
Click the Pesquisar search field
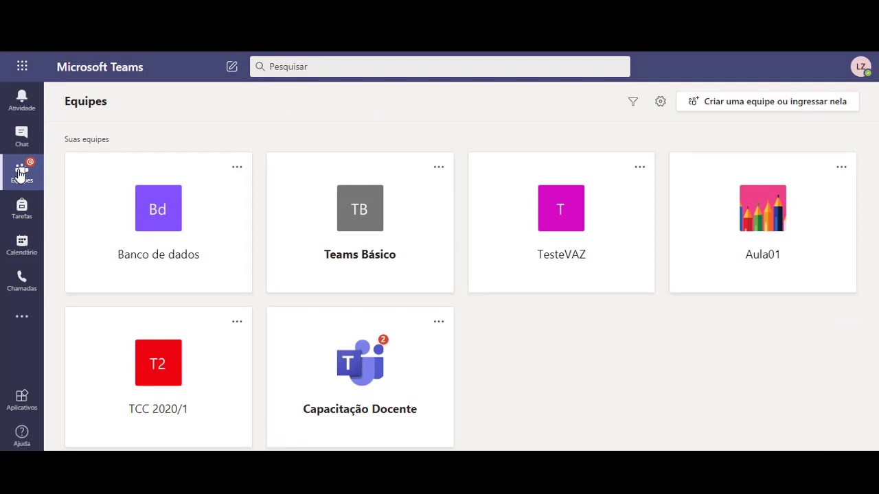(440, 67)
